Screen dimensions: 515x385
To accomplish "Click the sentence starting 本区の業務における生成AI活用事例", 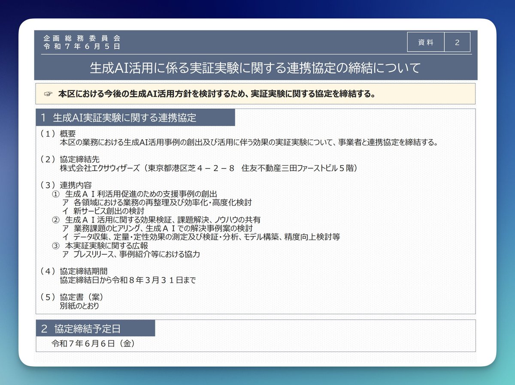I will [x=249, y=142].
